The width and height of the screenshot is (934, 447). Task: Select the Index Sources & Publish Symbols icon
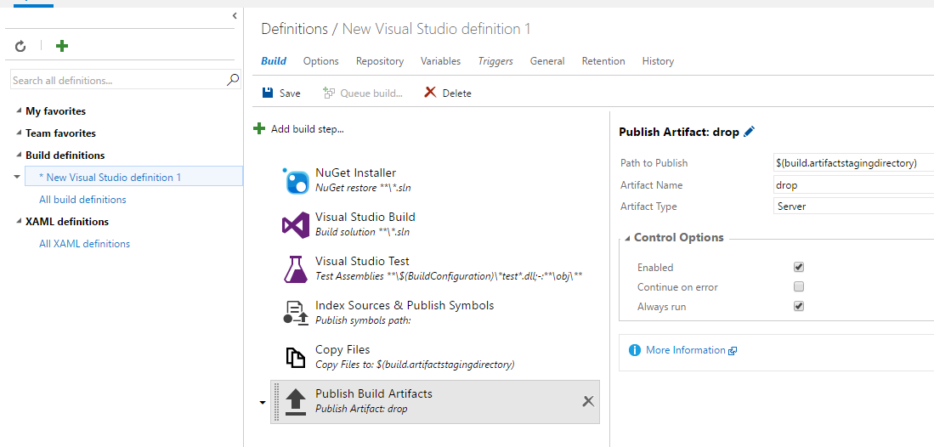click(295, 314)
